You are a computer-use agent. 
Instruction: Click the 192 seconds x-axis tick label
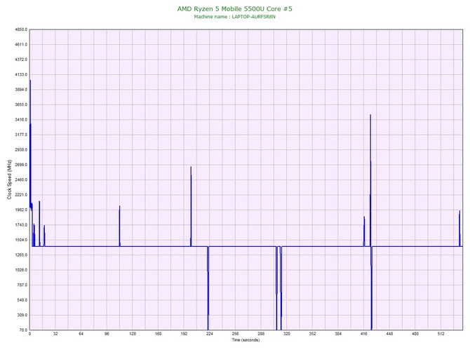pyautogui.click(x=184, y=334)
